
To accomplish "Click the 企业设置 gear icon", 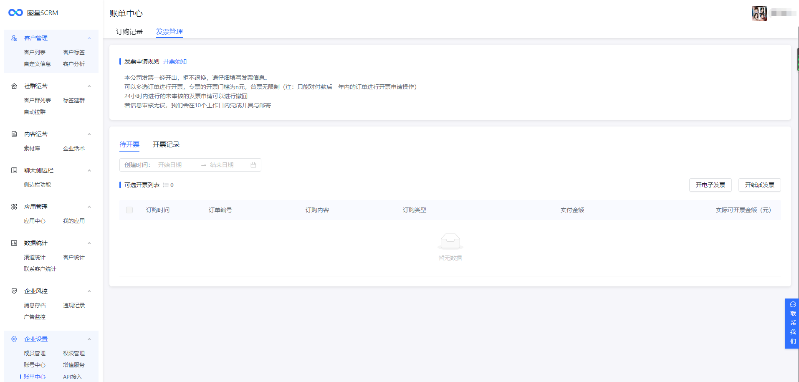I will coord(14,339).
